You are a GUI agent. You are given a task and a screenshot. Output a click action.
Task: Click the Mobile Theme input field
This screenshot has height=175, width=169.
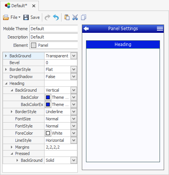[54, 29]
